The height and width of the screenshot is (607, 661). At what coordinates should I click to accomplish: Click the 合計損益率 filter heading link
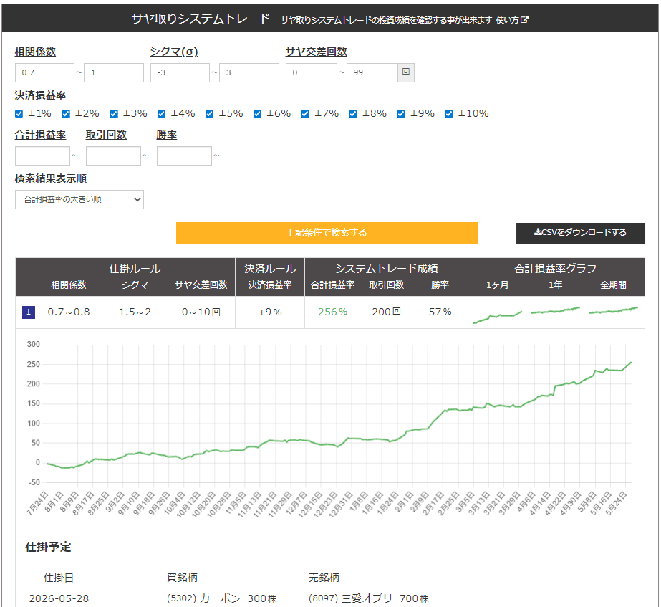(x=41, y=135)
